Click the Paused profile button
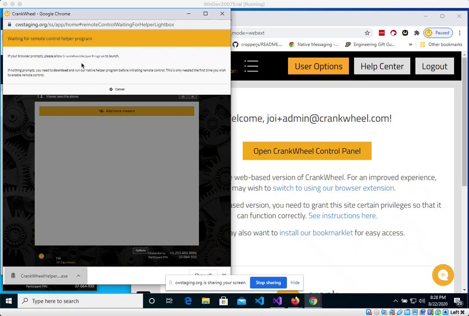This screenshot has height=316, width=469. [438, 33]
